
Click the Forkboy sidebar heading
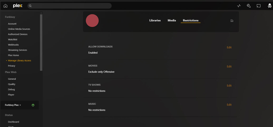[x=10, y=17]
